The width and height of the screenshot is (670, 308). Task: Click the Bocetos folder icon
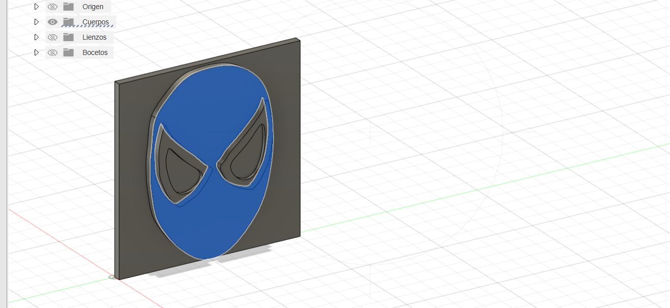pos(68,52)
